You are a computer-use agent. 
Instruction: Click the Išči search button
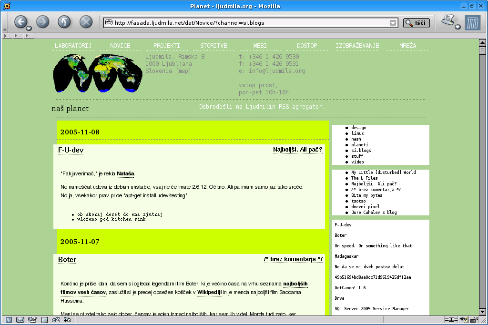(x=417, y=22)
